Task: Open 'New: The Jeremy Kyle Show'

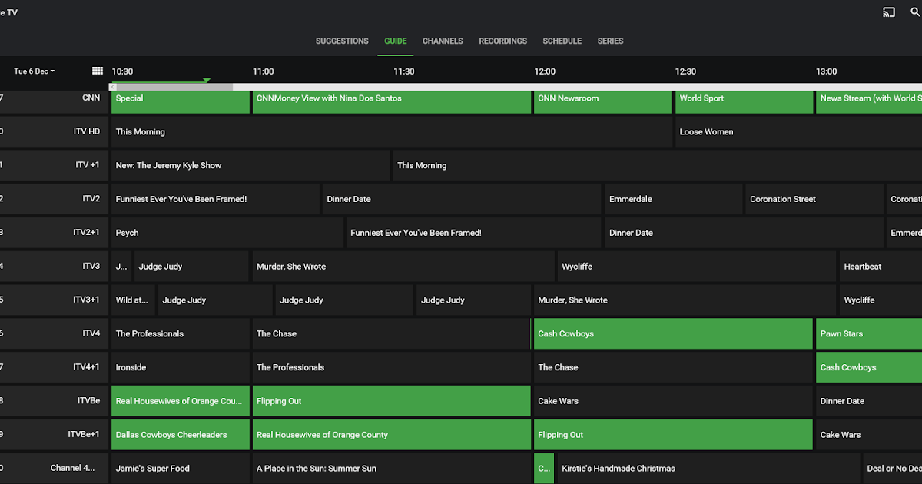Action: click(250, 165)
